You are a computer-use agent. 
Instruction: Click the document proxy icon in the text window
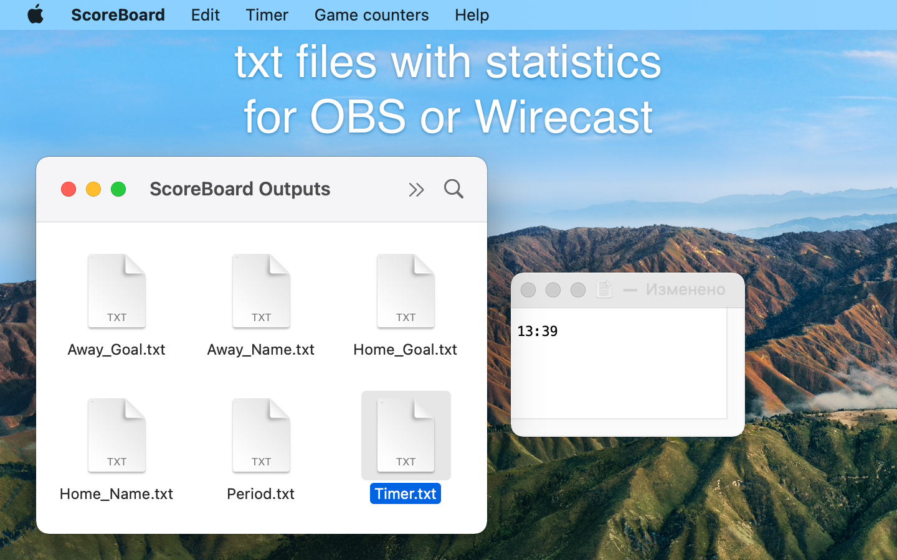(x=604, y=289)
